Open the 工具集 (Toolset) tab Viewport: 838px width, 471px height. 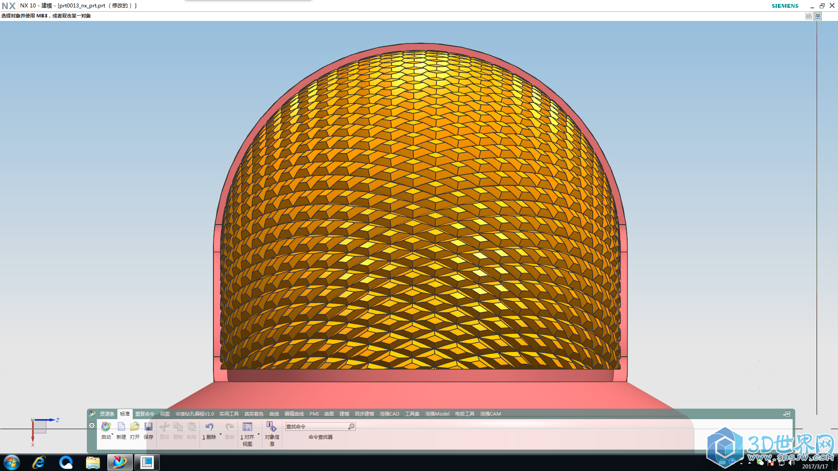pos(412,414)
